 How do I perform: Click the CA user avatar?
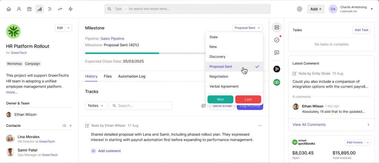[x=333, y=9]
